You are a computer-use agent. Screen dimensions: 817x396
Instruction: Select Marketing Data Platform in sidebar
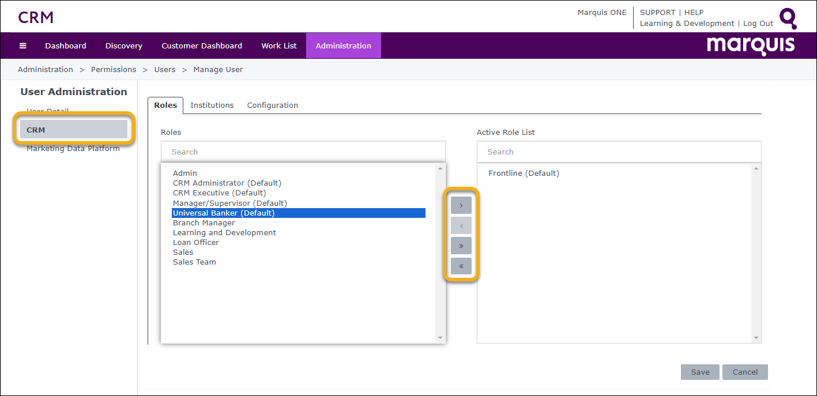tap(73, 149)
